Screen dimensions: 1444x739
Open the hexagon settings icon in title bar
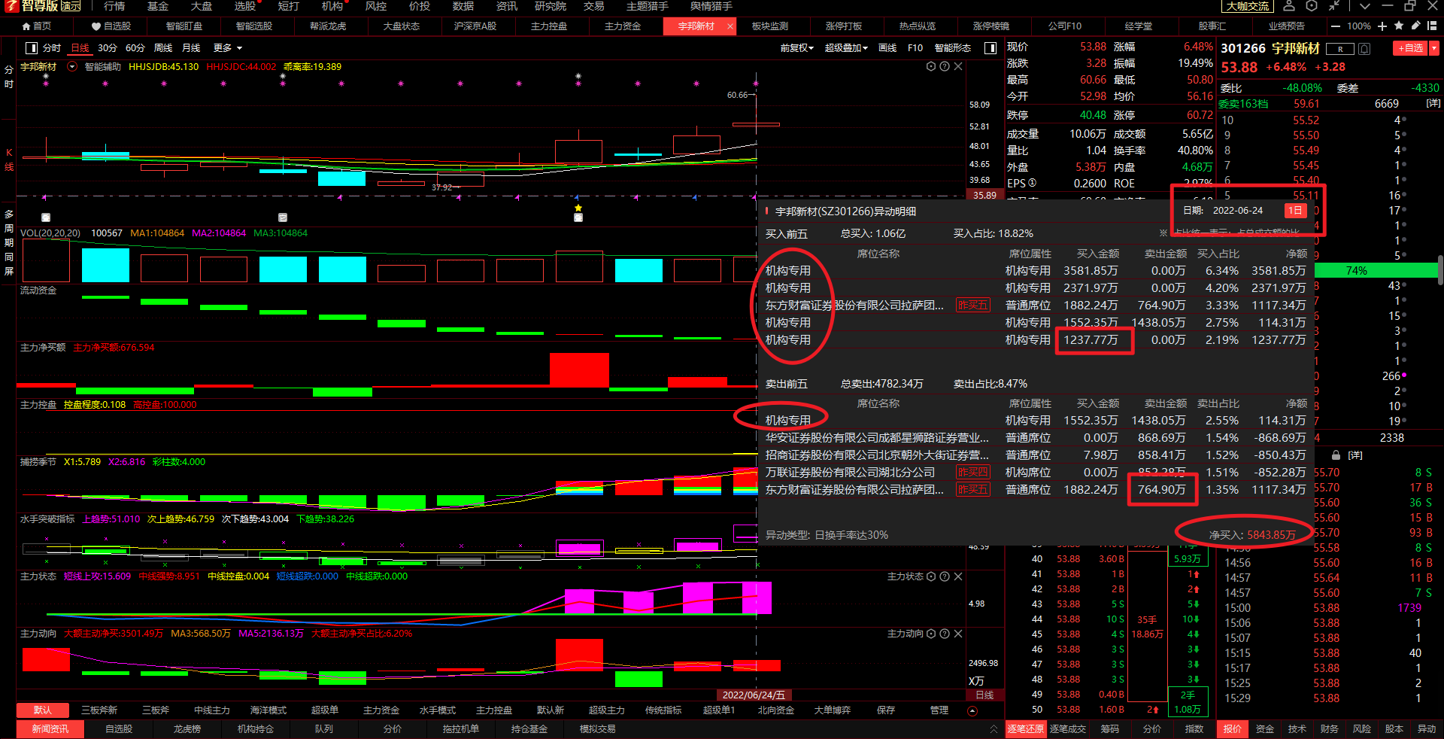tap(1312, 6)
